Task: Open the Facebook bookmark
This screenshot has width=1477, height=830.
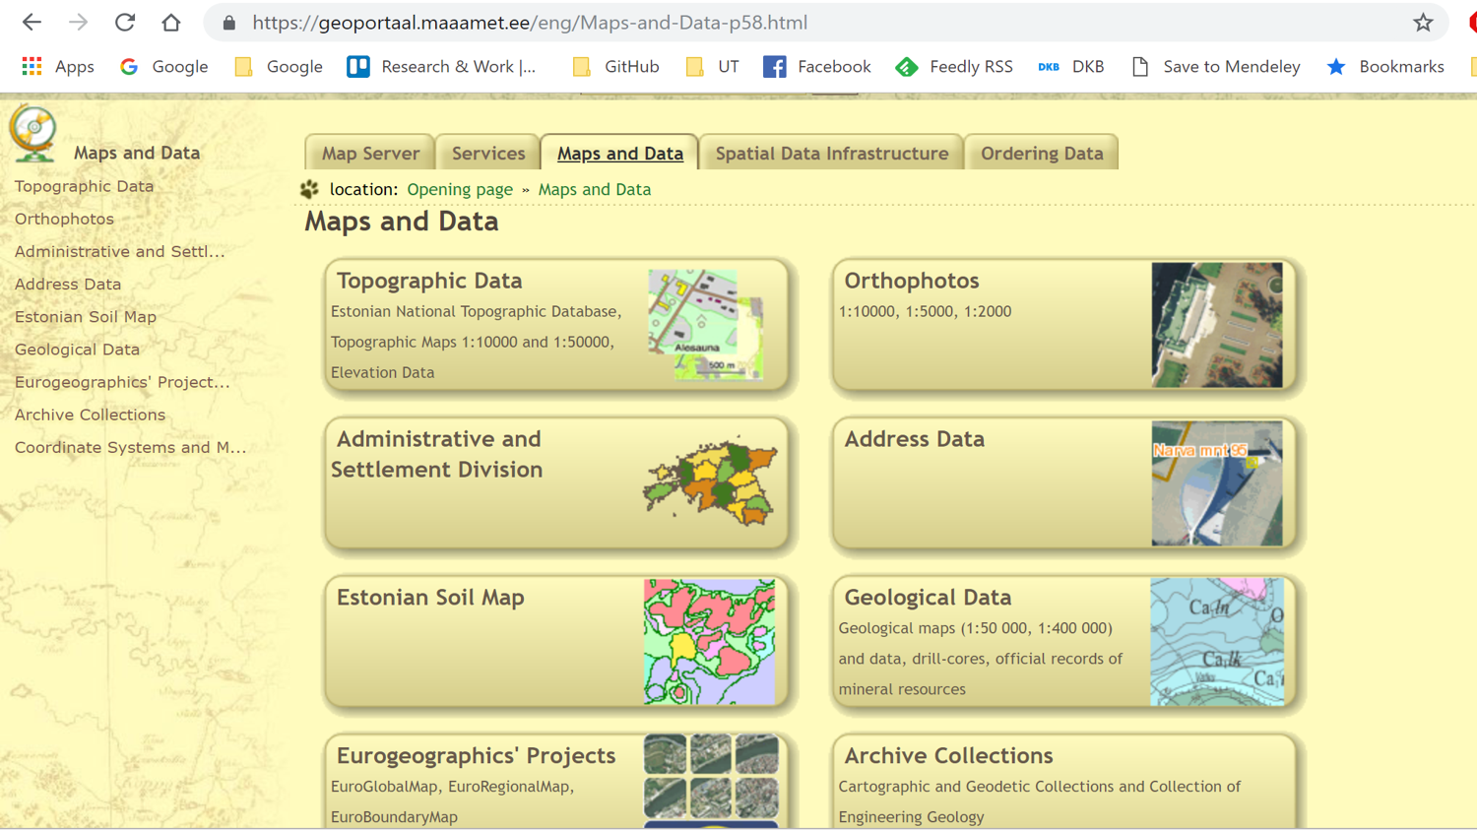Action: pyautogui.click(x=817, y=67)
